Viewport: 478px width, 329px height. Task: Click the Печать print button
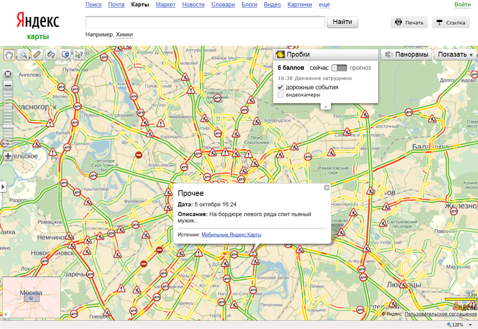[409, 22]
